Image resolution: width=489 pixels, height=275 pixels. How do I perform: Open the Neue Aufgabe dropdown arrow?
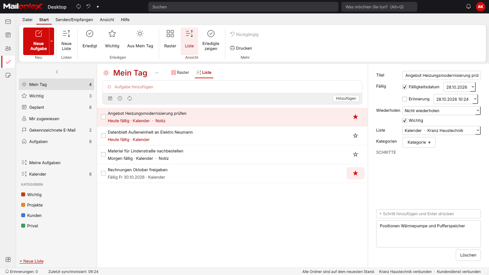(x=52, y=41)
